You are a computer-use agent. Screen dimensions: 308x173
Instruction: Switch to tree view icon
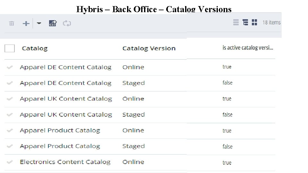[245, 22]
